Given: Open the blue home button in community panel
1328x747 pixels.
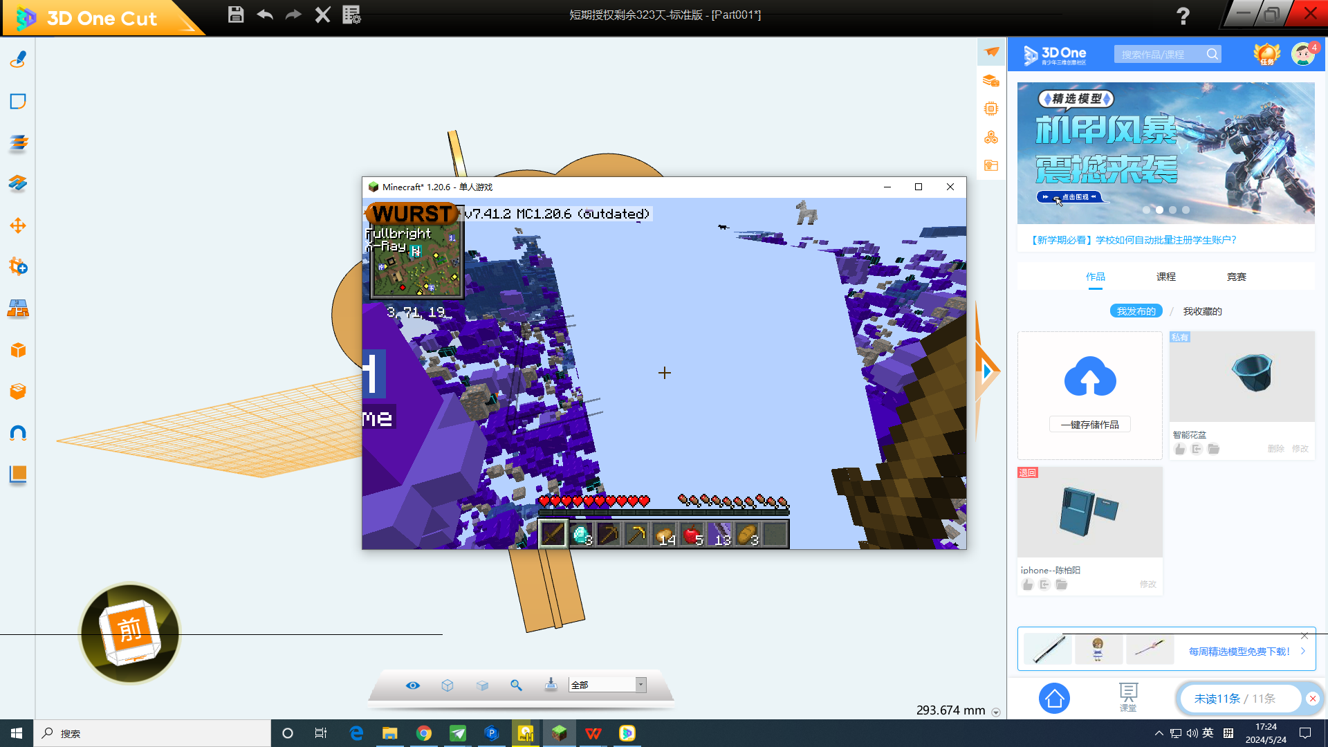Looking at the screenshot, I should 1054,699.
